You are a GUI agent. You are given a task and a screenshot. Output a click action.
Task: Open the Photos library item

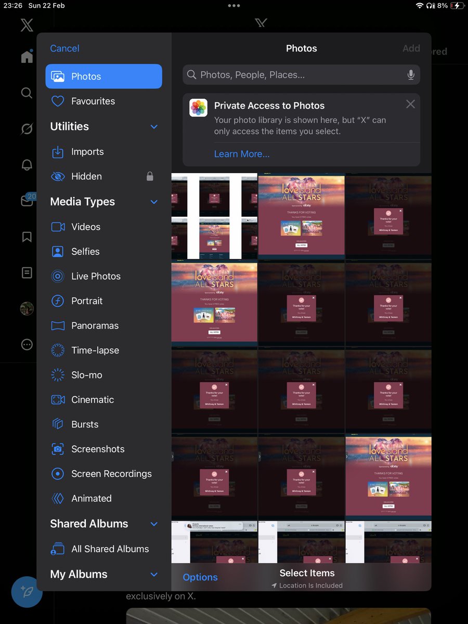coord(103,76)
